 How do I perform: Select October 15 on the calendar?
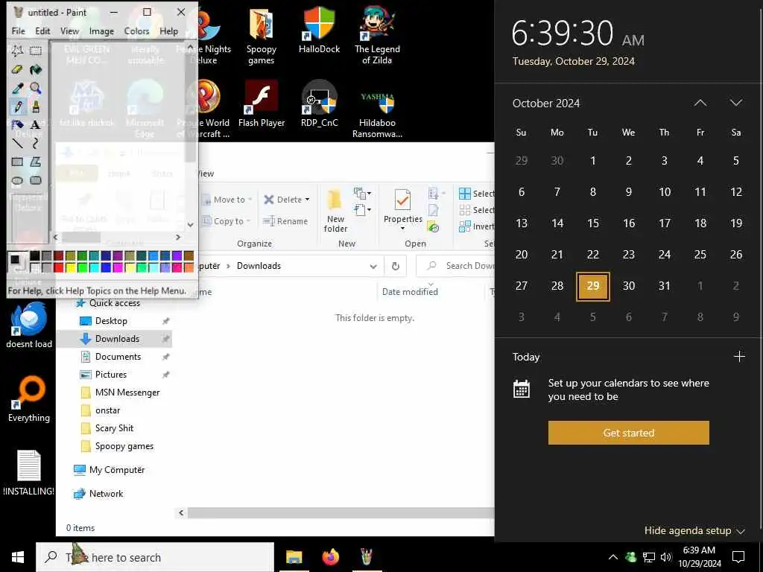[592, 223]
